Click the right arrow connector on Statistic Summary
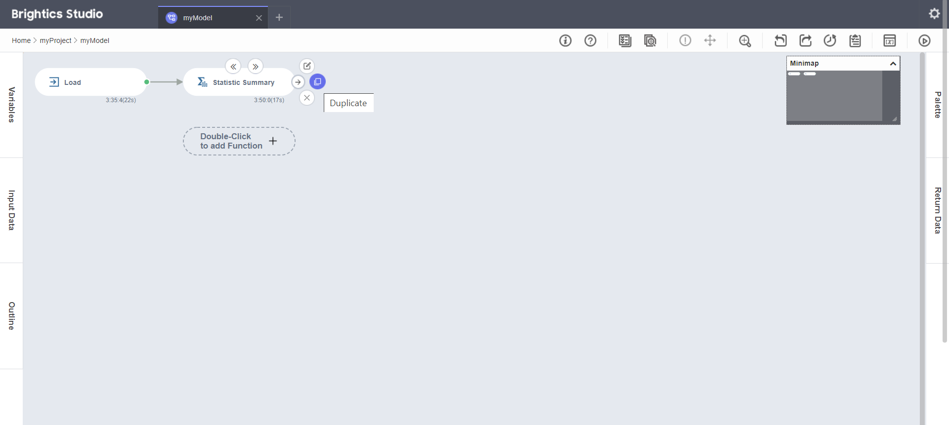Image resolution: width=949 pixels, height=425 pixels. 298,82
